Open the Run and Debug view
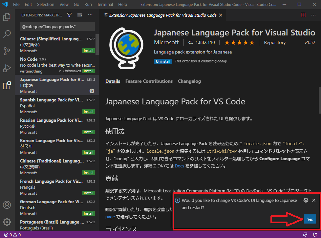Image resolution: width=321 pixels, height=238 pixels. (7, 68)
